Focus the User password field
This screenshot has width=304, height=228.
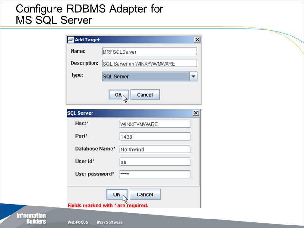[155, 174]
